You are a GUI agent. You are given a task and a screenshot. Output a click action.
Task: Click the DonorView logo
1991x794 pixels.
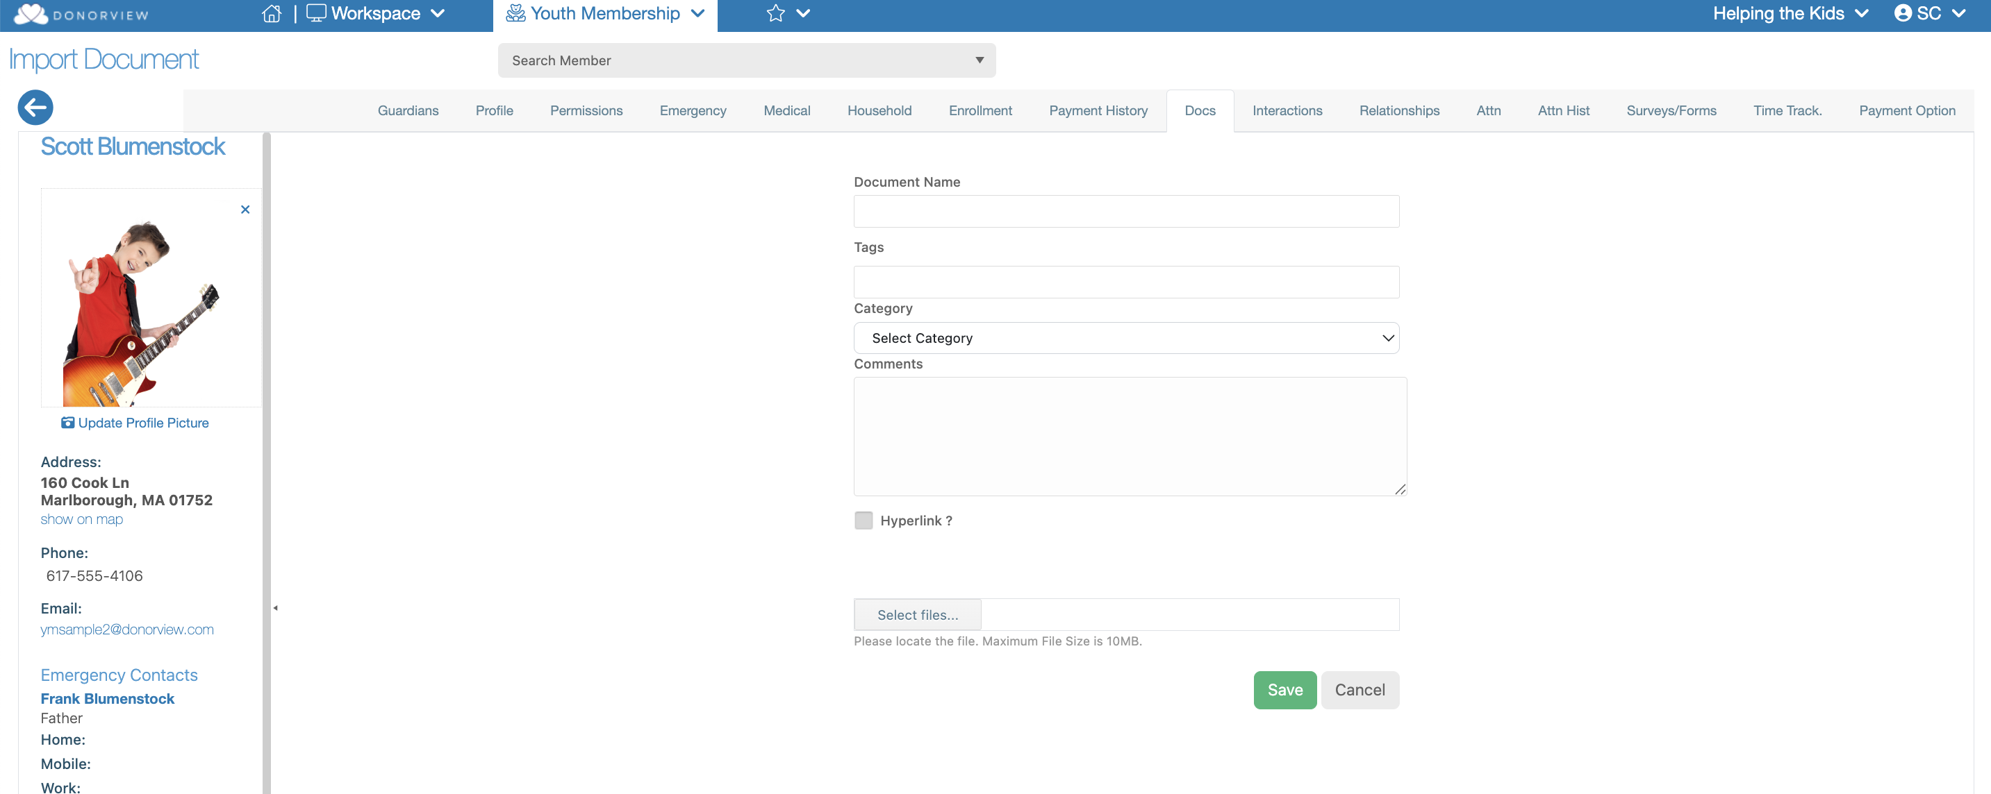[x=81, y=14]
